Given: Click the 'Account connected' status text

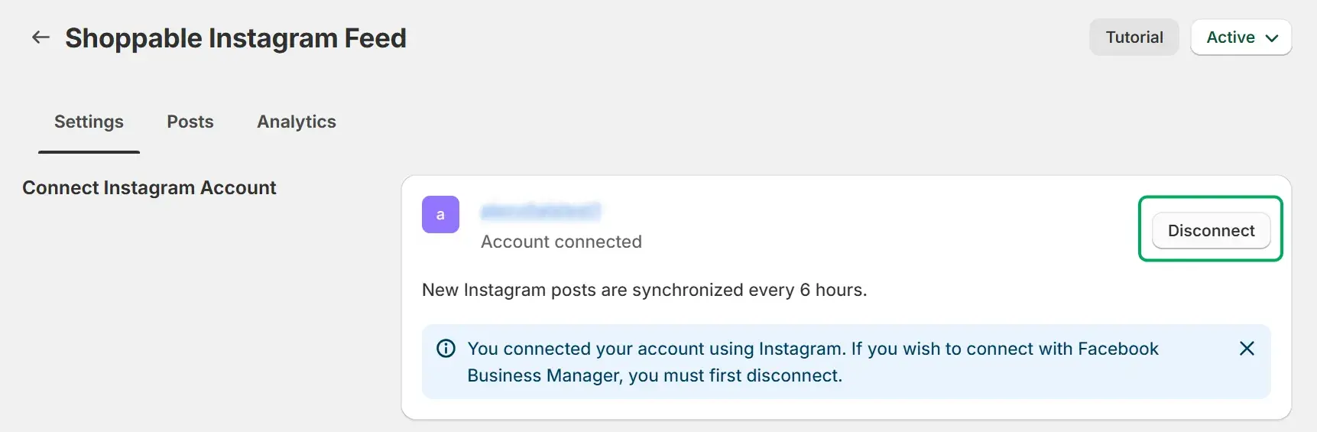Looking at the screenshot, I should [561, 242].
